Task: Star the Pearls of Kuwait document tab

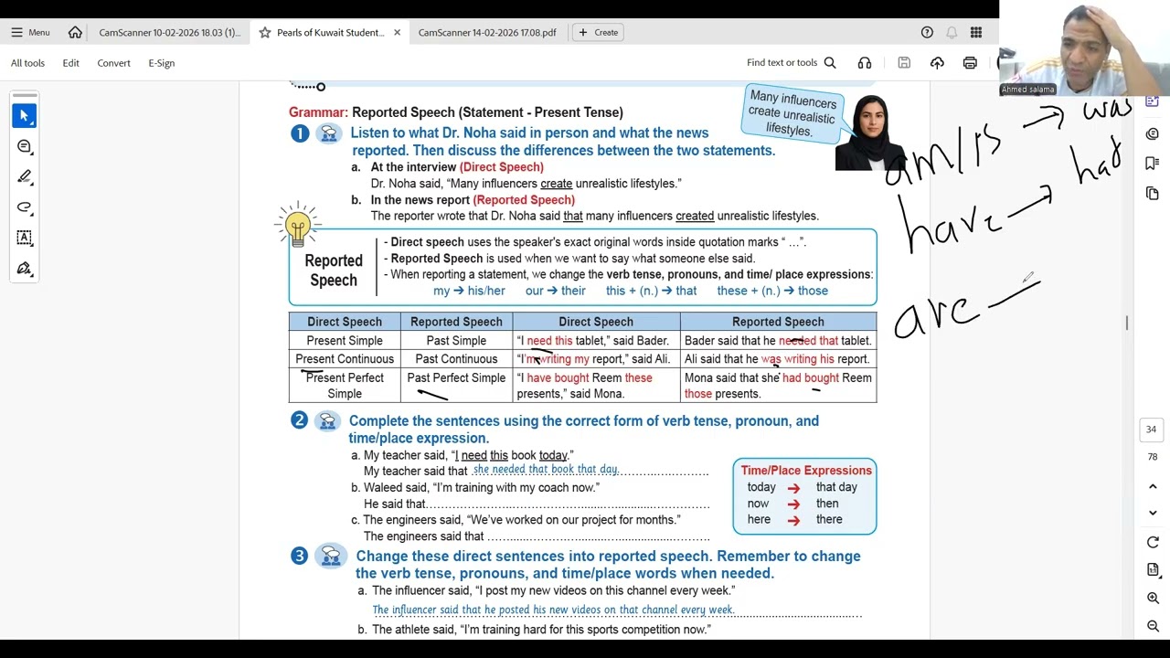Action: 265,32
